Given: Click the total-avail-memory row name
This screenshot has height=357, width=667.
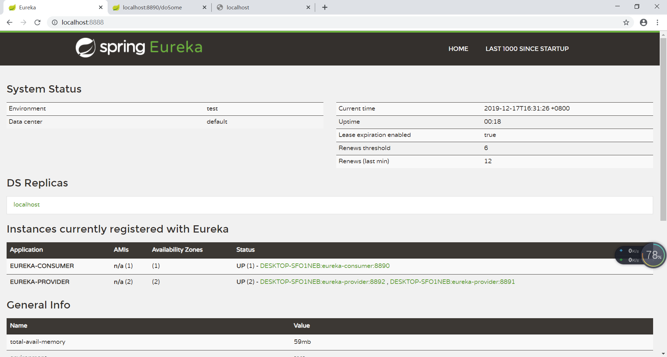Looking at the screenshot, I should (x=38, y=342).
